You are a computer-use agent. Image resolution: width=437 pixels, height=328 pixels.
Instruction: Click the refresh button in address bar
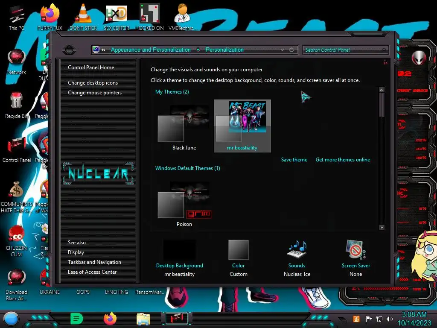click(x=291, y=50)
